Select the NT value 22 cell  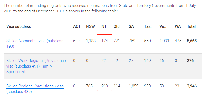click(104, 61)
